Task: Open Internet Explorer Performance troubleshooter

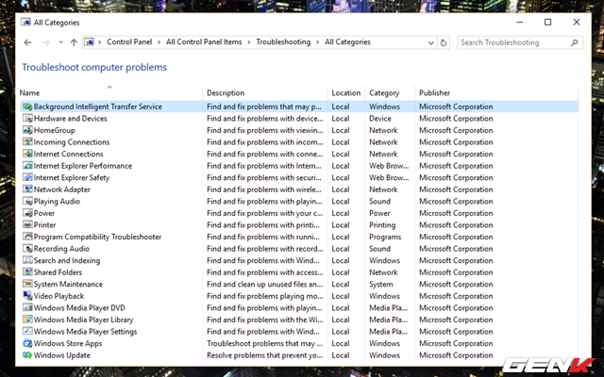Action: (83, 166)
